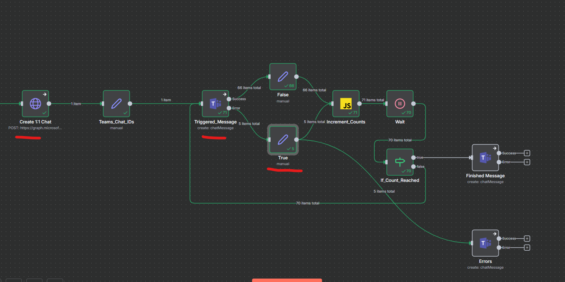Select the True edit node pencil icon
The height and width of the screenshot is (282, 565).
[283, 139]
